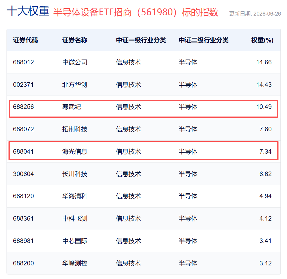The height and width of the screenshot is (279, 287).
Task: Click weight value 14.66
Action: point(264,62)
